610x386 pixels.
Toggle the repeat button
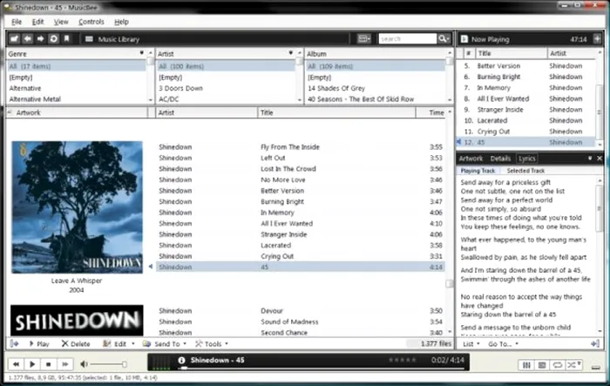(556, 363)
